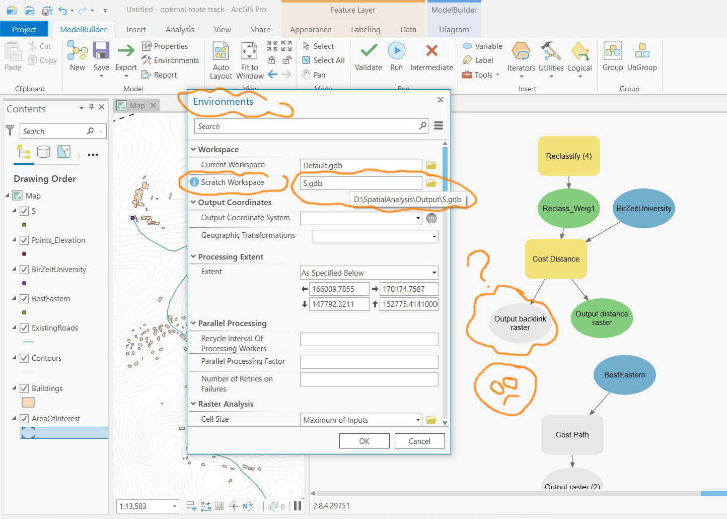Switch to the View ribbon tab
Screen dimensions: 727x519
point(222,29)
